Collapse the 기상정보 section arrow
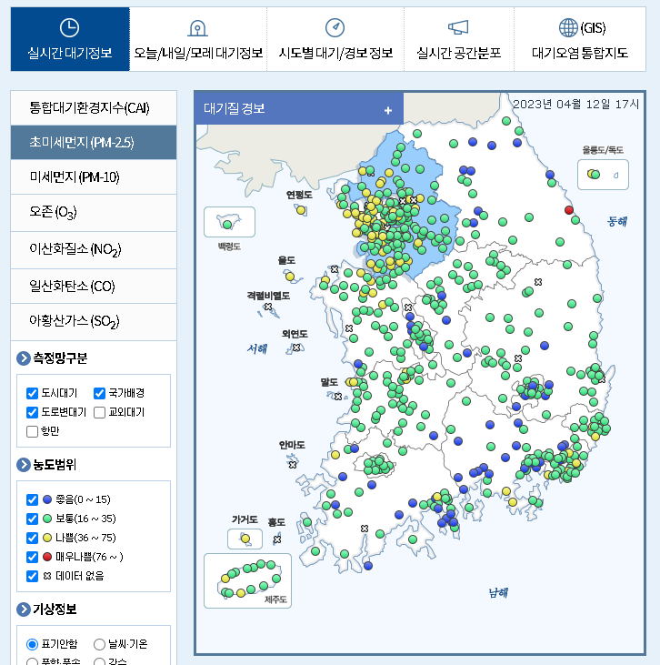Image resolution: width=660 pixels, height=665 pixels. tap(24, 610)
